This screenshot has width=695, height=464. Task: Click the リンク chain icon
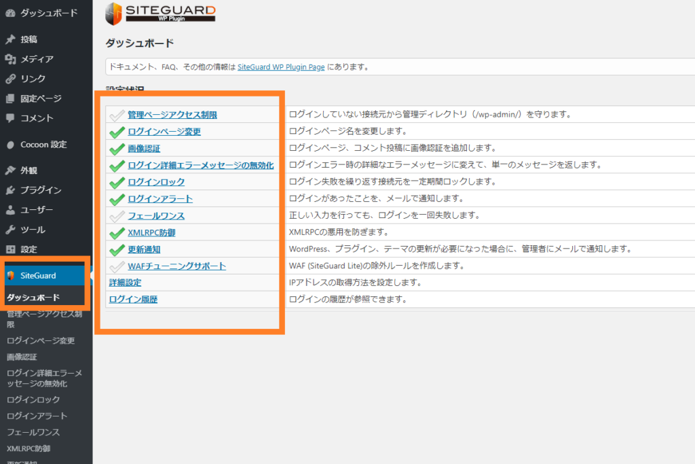click(x=8, y=79)
